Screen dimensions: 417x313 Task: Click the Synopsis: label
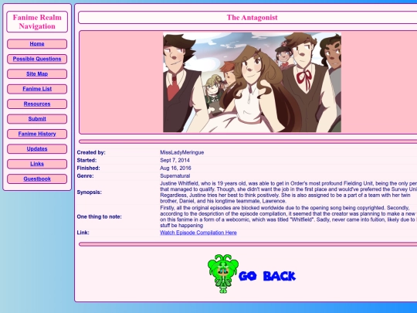89,192
